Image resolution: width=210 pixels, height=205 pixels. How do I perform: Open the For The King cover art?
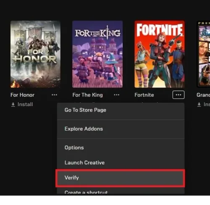[97, 54]
